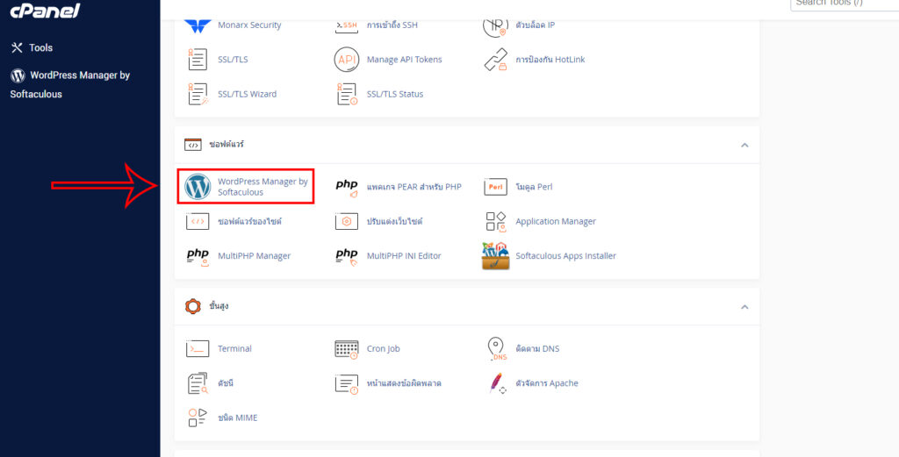Viewport: 899px width, 457px height.
Task: Open the MultiPHP INI Editor link text
Action: 404,256
